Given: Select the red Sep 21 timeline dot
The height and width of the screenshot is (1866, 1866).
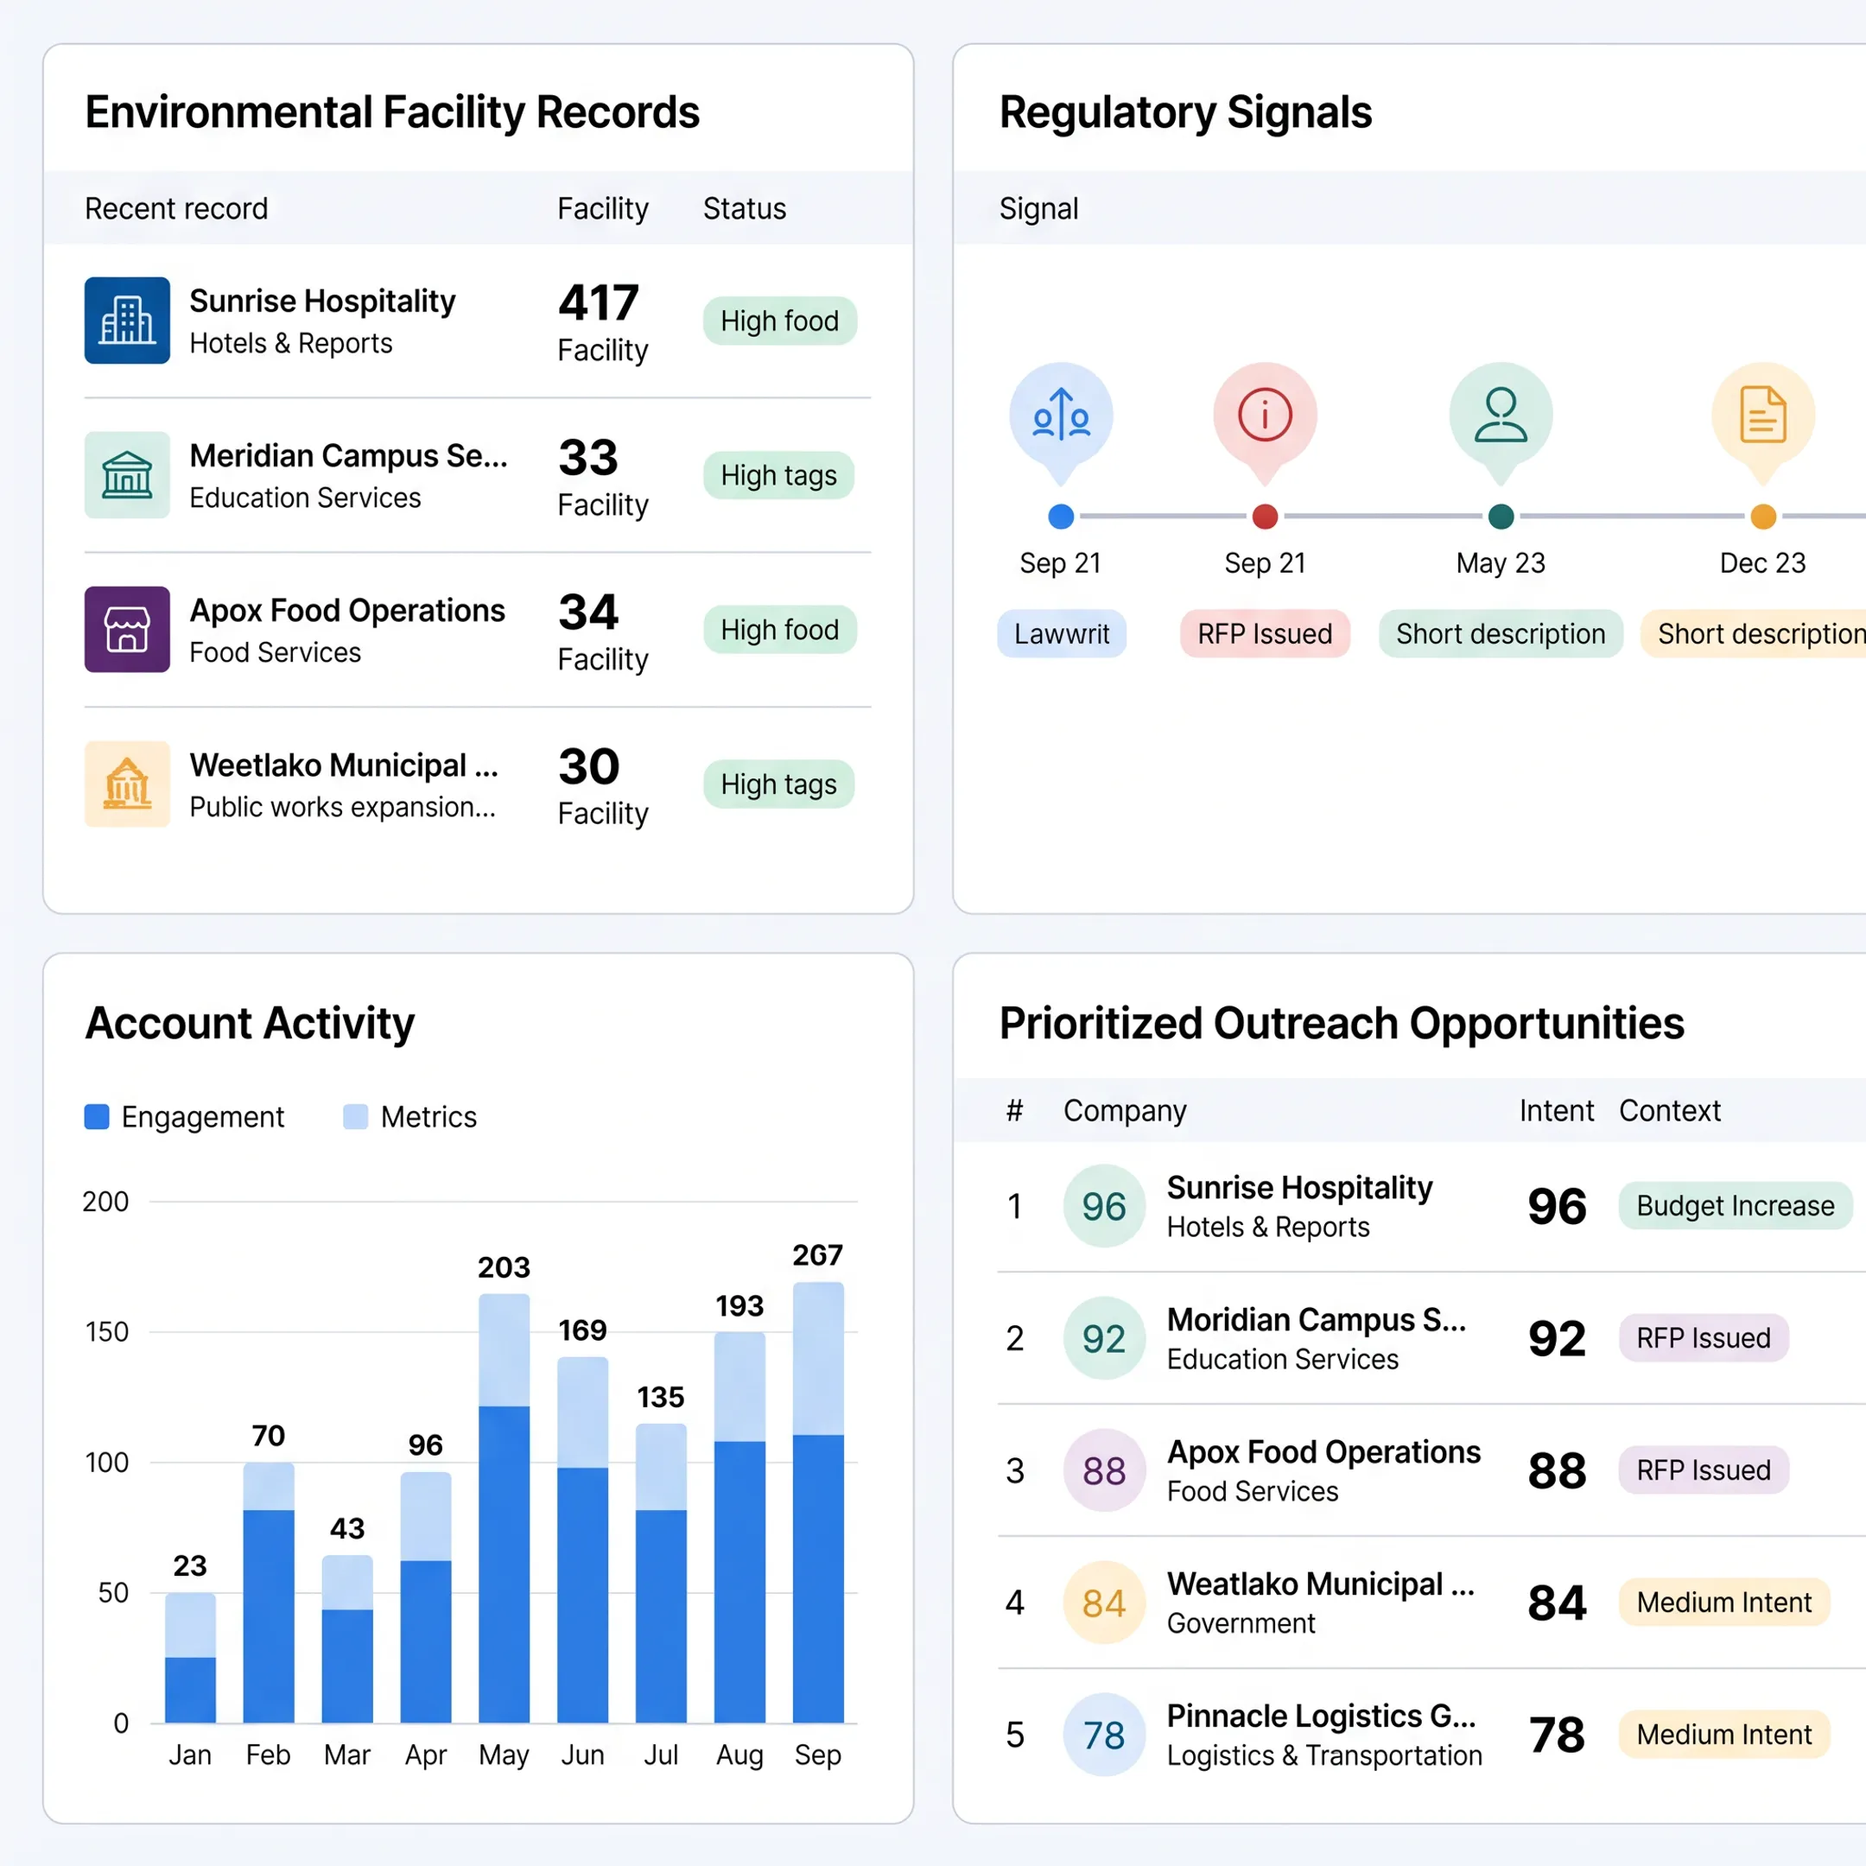Looking at the screenshot, I should (1264, 517).
